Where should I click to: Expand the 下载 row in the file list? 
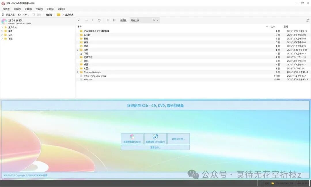(78, 53)
